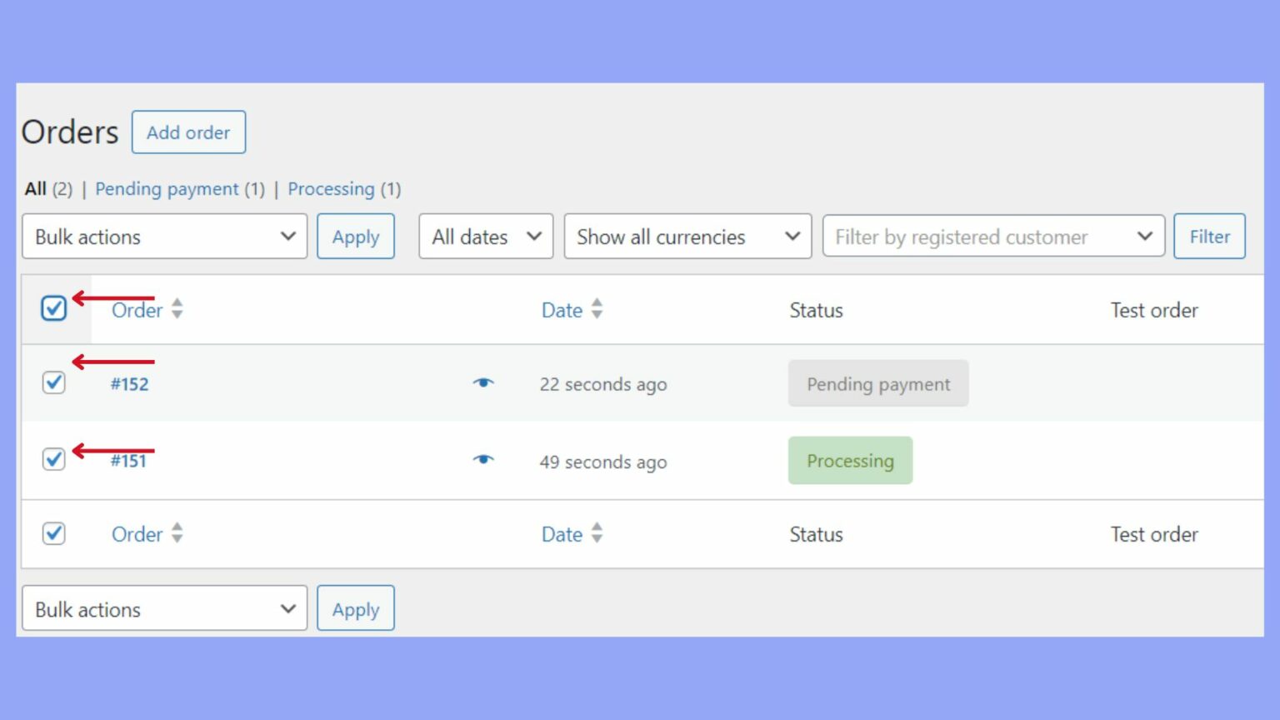Expand the Show all currencies dropdown
The width and height of the screenshot is (1280, 720).
pyautogui.click(x=687, y=237)
